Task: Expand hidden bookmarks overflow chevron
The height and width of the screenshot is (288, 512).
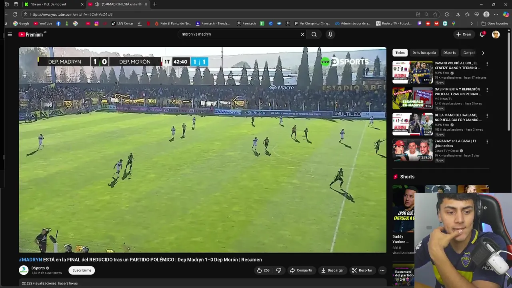Action: (471, 24)
